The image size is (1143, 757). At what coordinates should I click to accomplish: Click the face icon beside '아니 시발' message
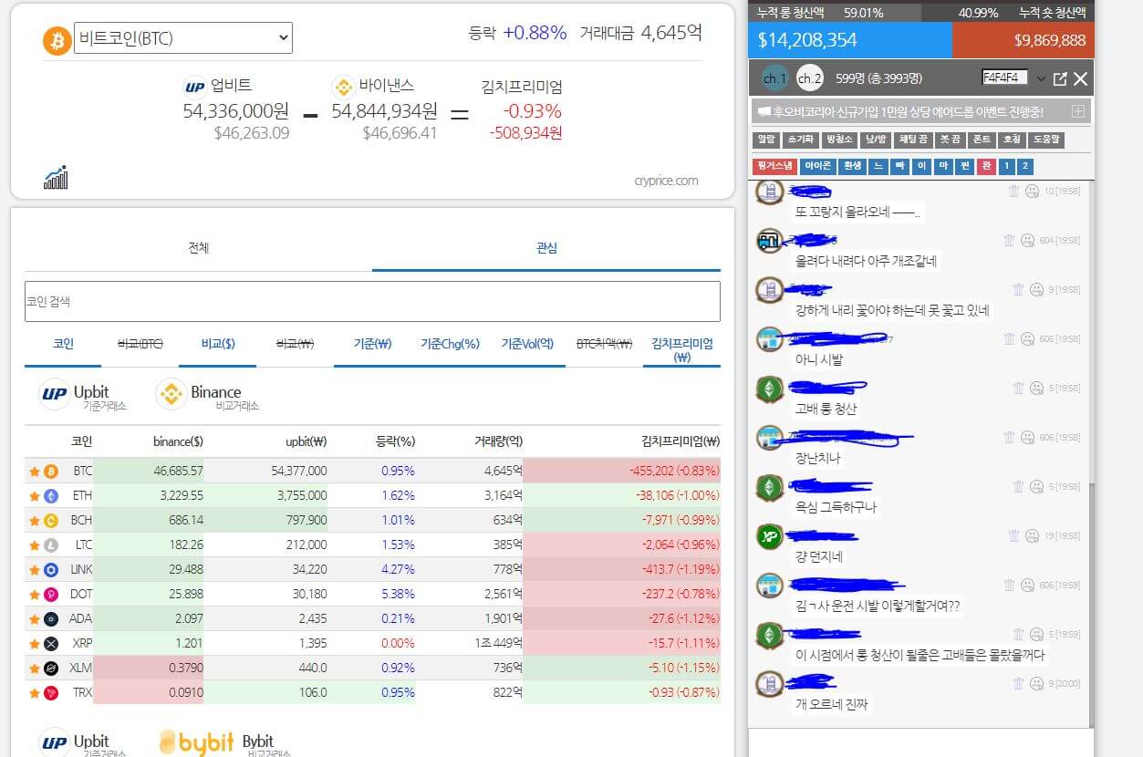1027,339
